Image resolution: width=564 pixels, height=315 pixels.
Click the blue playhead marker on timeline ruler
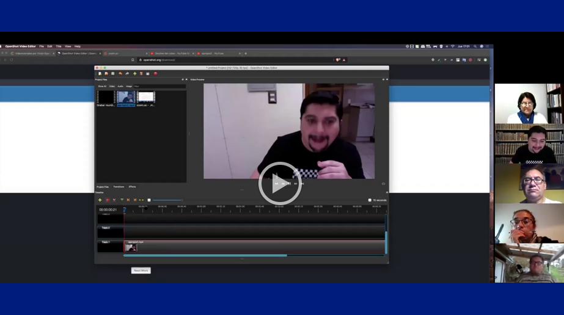125,209
